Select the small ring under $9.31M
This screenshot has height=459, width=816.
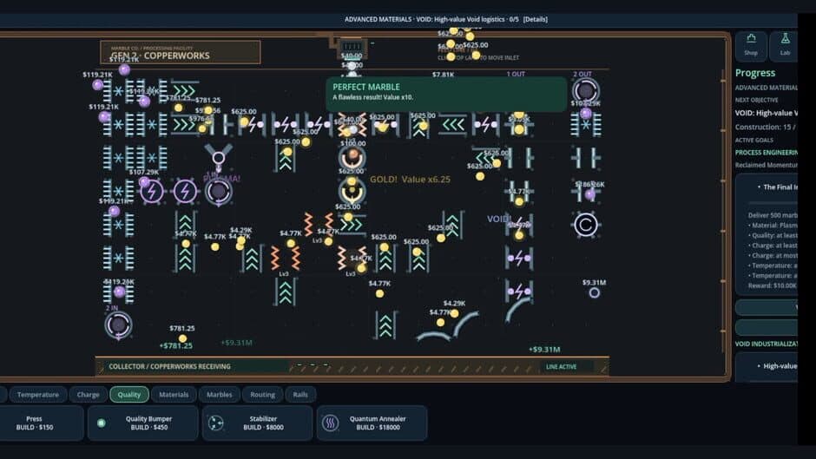(x=595, y=293)
